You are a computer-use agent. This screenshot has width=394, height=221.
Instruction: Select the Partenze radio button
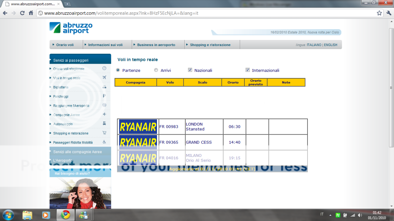pos(118,70)
